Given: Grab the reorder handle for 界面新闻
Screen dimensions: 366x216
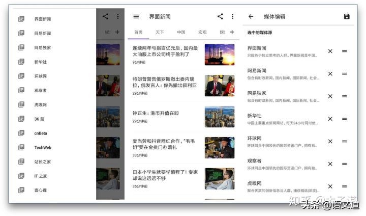Looking at the screenshot, I should (344, 51).
